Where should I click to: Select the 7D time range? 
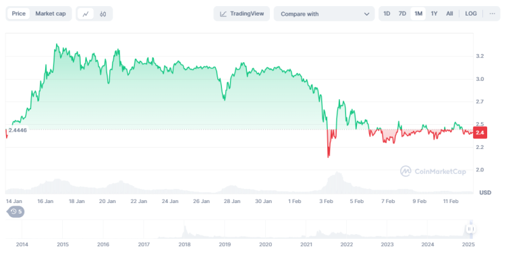[x=402, y=13]
